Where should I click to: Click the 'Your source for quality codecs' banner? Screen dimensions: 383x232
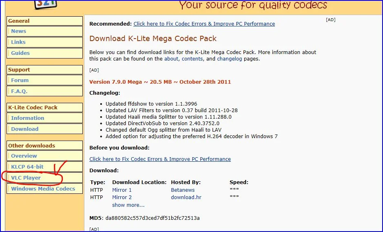click(x=253, y=5)
